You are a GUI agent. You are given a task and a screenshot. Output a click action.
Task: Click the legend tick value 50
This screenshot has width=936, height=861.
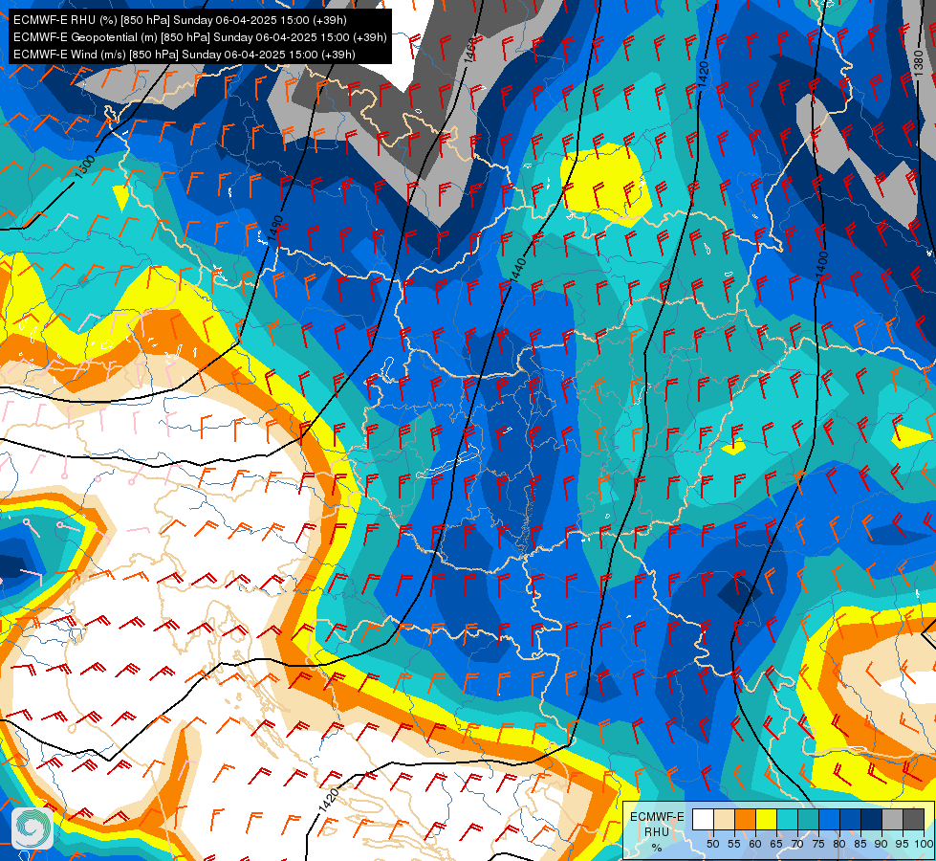pos(713,845)
